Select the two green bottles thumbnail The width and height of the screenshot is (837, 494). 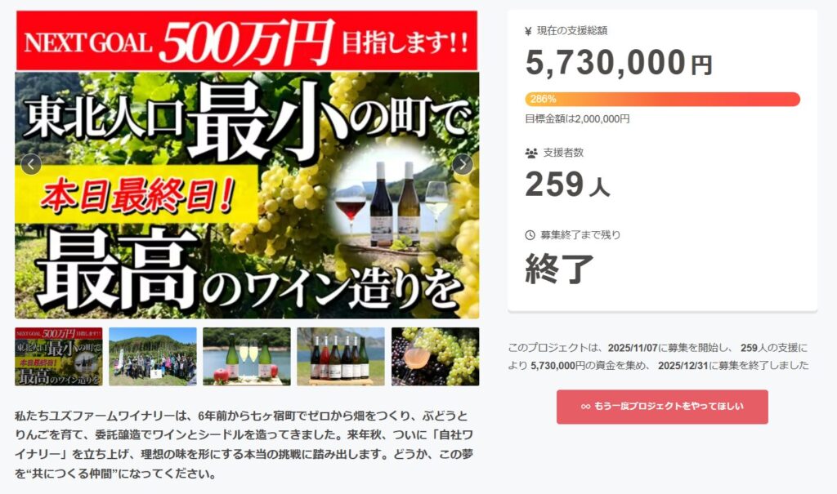click(x=247, y=356)
